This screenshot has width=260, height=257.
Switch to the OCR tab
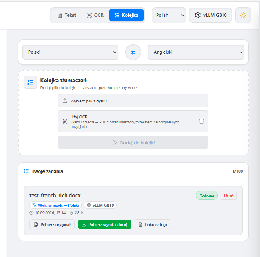click(95, 15)
